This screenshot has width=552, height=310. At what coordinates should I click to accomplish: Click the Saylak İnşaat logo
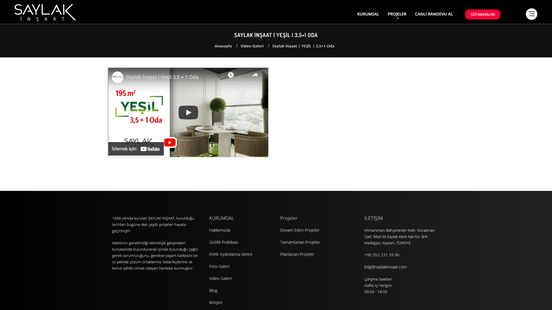(x=45, y=13)
